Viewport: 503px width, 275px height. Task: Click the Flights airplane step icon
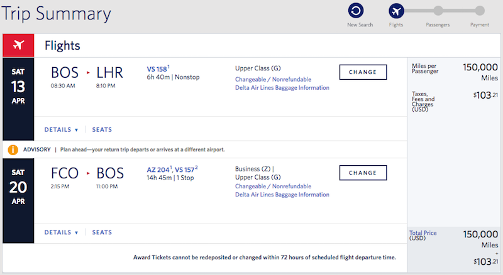397,11
